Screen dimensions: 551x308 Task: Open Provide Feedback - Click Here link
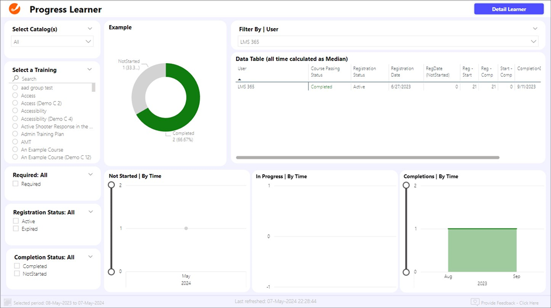(510, 302)
